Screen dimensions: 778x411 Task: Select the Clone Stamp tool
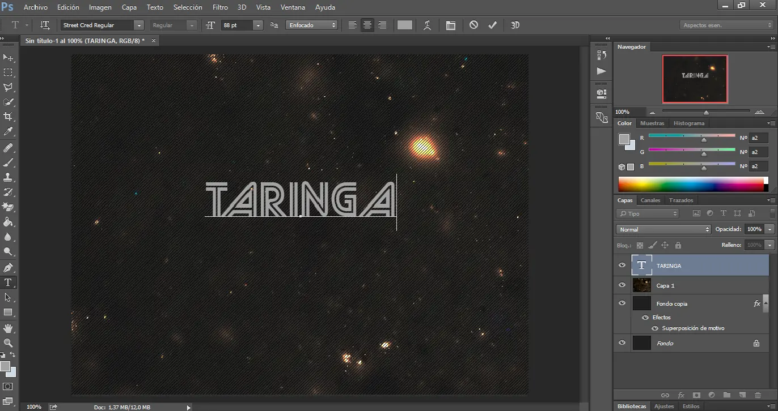8,177
